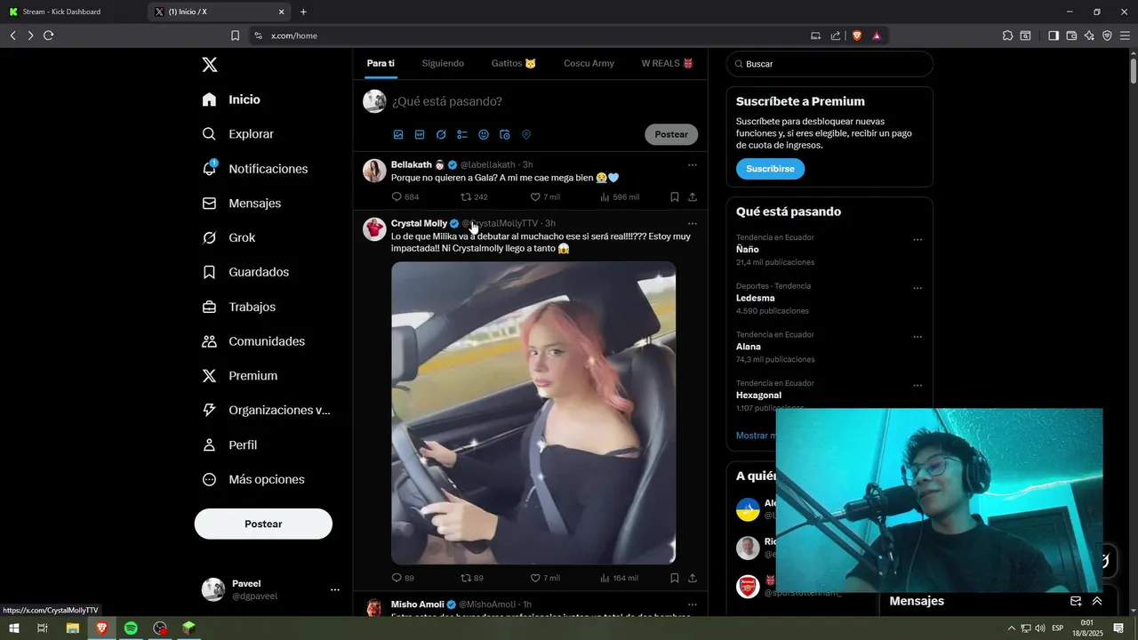Click the Suscribirse premium button
The width and height of the screenshot is (1138, 640).
(x=770, y=169)
